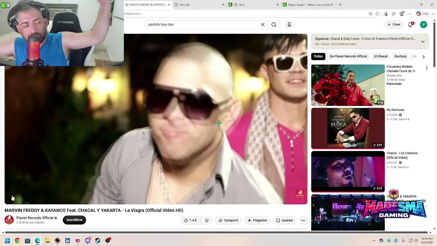Open Edge settings and more menu
Viewport: 437px width, 246px height.
(x=410, y=14)
